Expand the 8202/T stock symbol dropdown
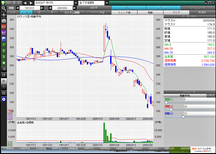Screen dimensions: 216x154 [76, 3]
